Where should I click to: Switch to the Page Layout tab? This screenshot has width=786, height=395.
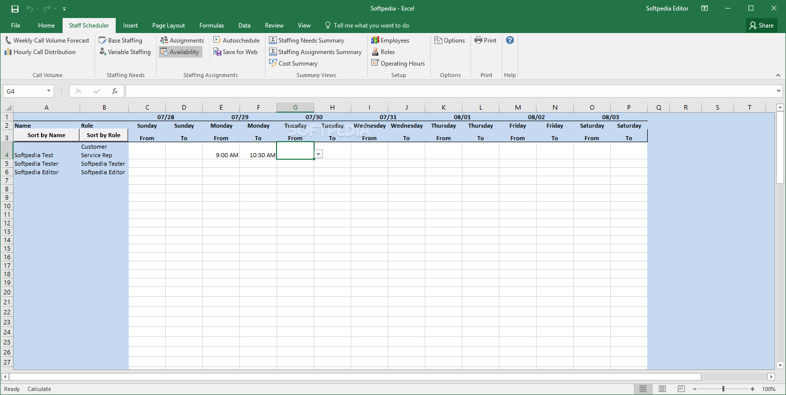pos(168,26)
